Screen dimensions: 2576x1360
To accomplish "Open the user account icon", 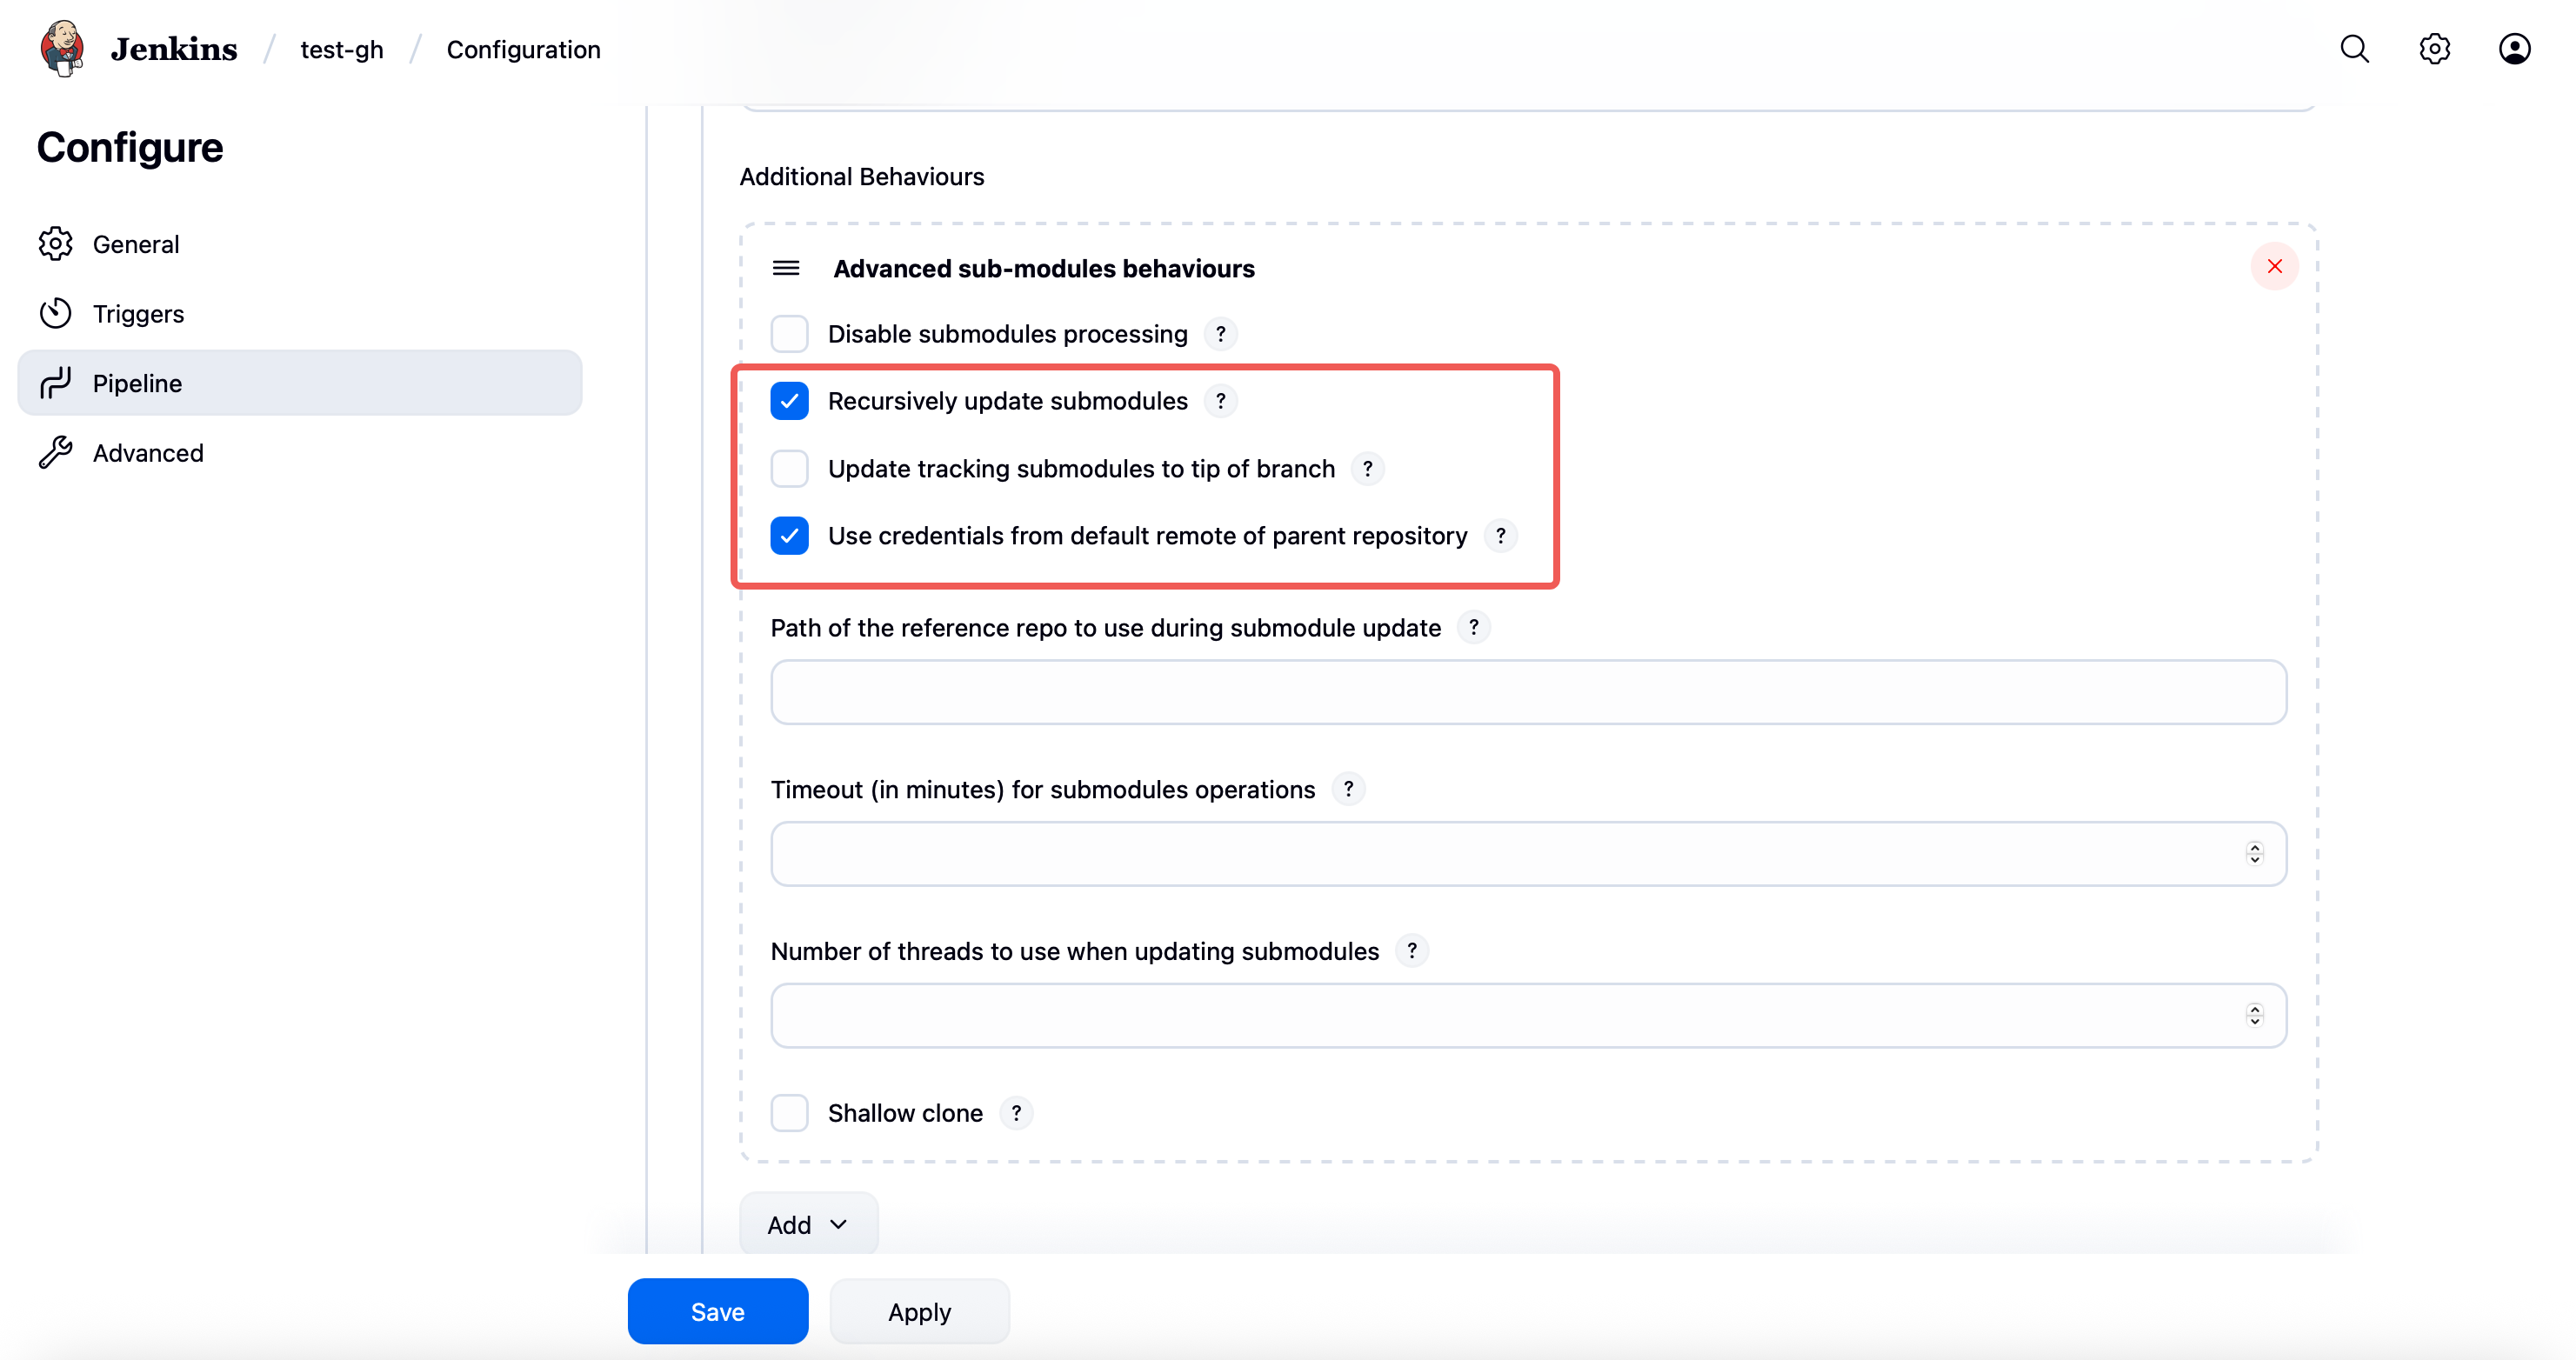I will pos(2514,49).
